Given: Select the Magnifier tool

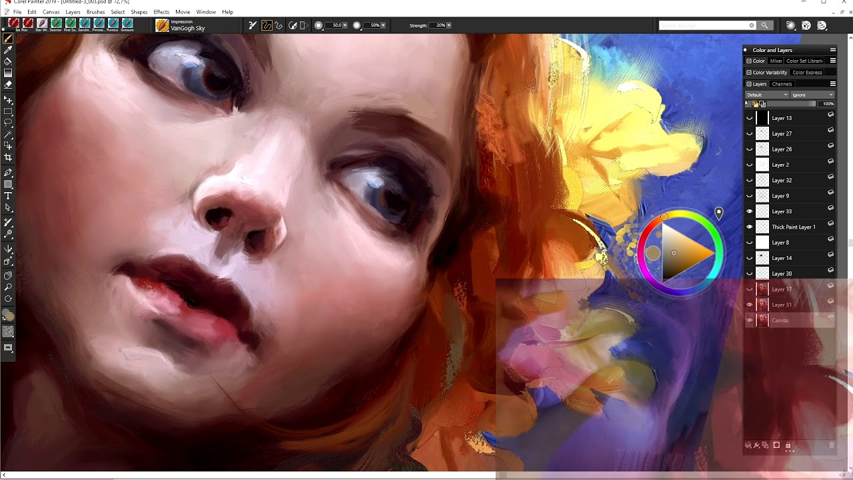Looking at the screenshot, I should [x=8, y=287].
